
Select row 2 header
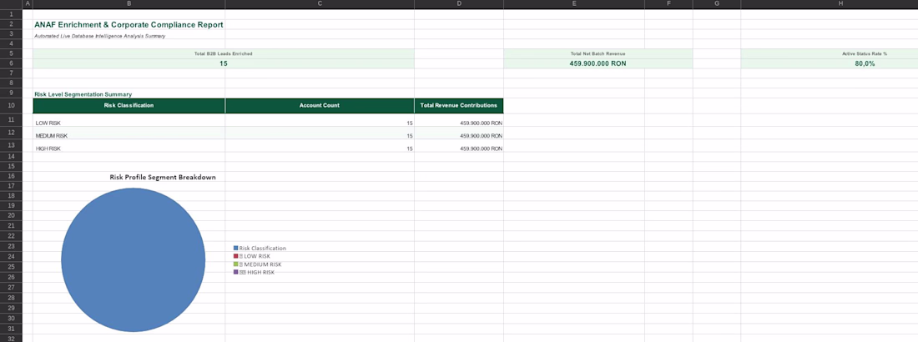pyautogui.click(x=11, y=24)
